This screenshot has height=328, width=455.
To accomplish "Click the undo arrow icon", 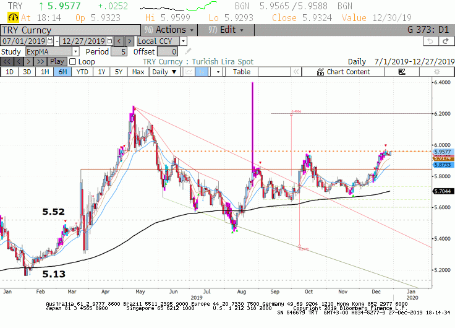I will tap(430, 41).
